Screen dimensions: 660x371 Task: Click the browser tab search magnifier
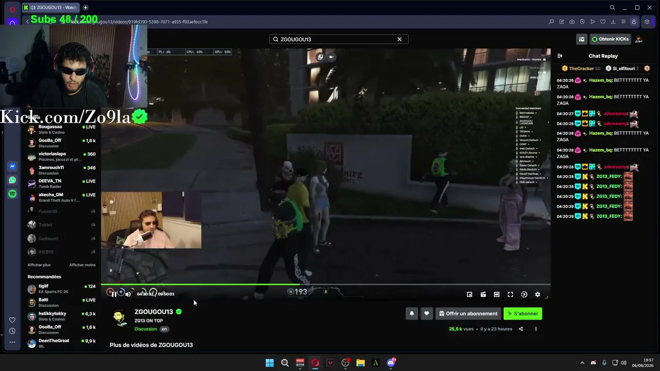[612, 8]
